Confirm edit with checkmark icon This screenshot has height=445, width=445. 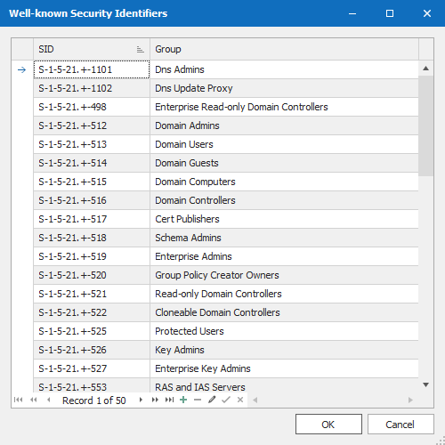(226, 400)
